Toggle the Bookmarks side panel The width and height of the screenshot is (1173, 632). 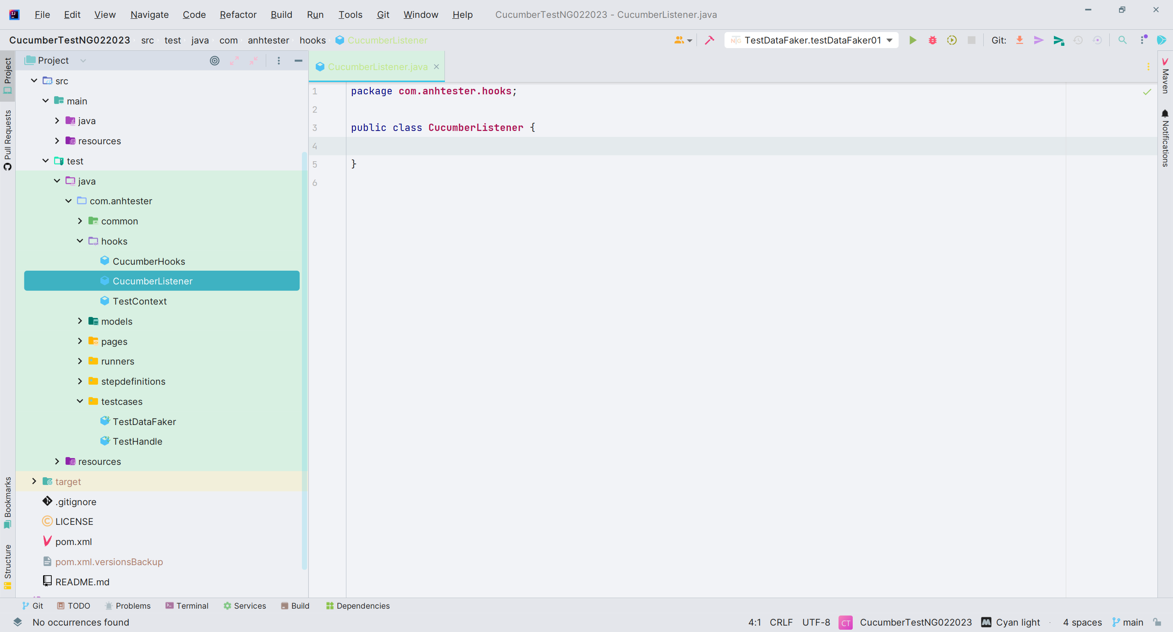click(x=7, y=502)
